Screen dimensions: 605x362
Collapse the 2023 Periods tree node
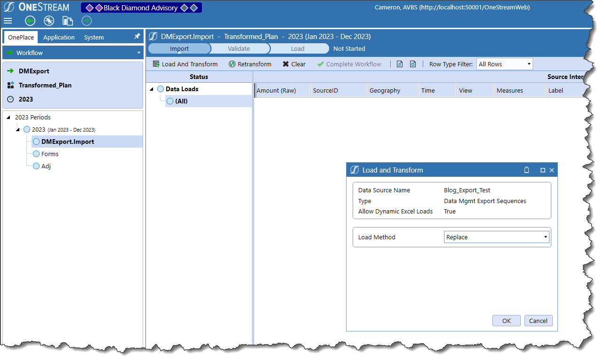point(8,117)
